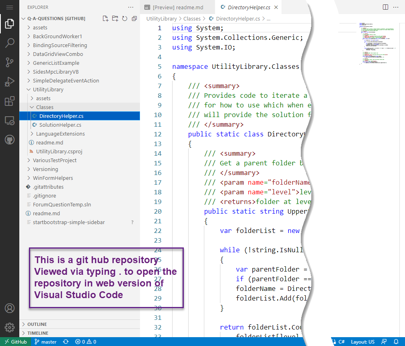405x346 pixels.
Task: Expand the top-level assets folder
Action: tap(80, 28)
